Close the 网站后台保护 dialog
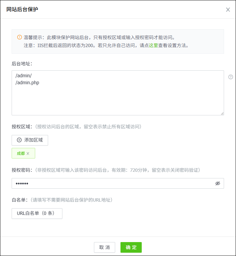 (x=228, y=10)
